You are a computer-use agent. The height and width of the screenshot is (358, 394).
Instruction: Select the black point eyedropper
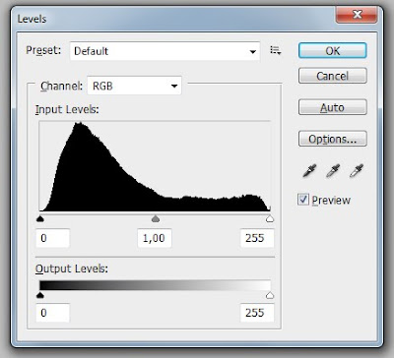309,170
